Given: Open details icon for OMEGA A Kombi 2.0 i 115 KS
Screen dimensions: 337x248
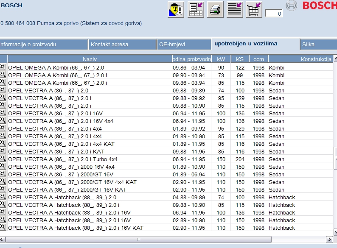Looking at the screenshot, I should coord(3,82).
